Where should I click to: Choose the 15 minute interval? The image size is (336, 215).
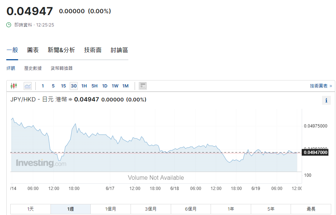coord(63,86)
